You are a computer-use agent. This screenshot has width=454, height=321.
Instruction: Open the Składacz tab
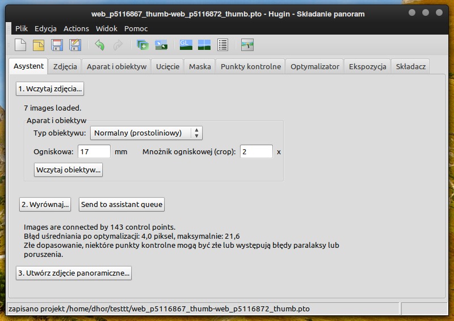point(410,66)
